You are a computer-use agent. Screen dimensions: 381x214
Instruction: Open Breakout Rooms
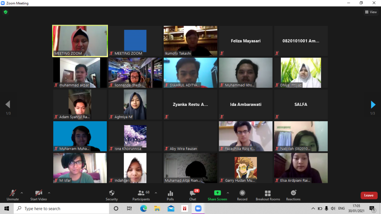(x=268, y=194)
